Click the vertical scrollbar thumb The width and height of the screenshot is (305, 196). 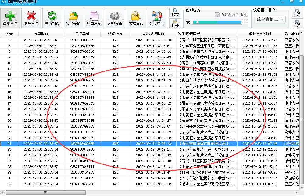(301, 120)
